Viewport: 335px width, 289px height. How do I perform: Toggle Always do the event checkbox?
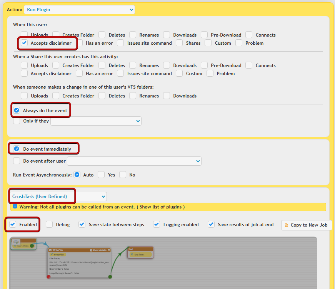pyautogui.click(x=17, y=111)
